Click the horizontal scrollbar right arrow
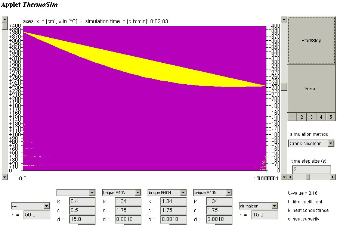This screenshot has width=337, height=225. pyautogui.click(x=333, y=177)
